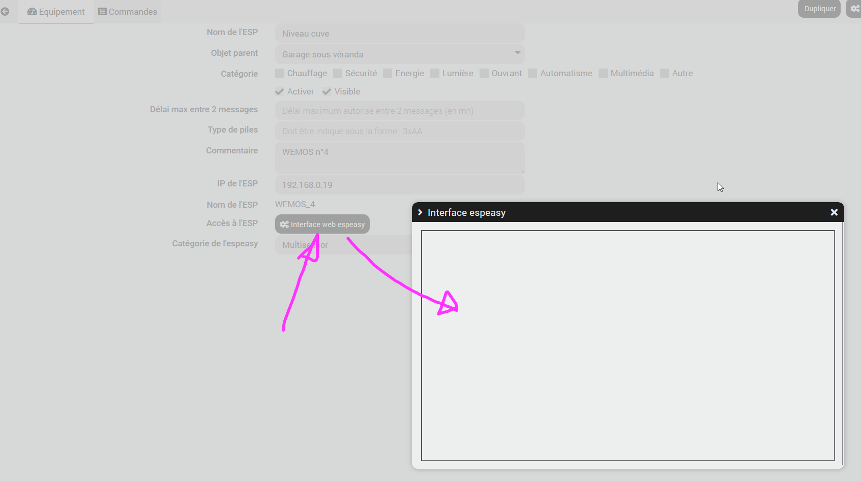Screen dimensions: 861x481
Task: Collapse the Interface espeasy dialog chevron
Action: pos(420,212)
